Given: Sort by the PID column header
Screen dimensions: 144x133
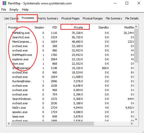Looking at the screenshot, I should (x=52, y=27).
